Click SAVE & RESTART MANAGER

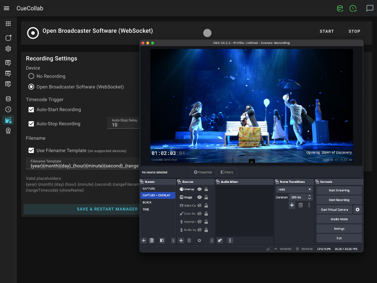click(x=107, y=209)
